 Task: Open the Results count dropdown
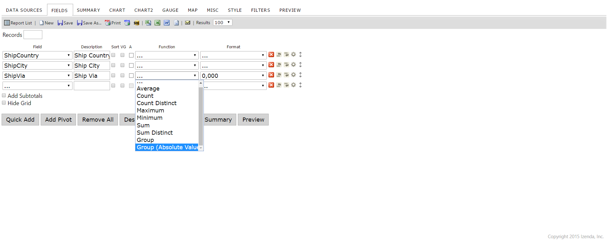click(223, 23)
